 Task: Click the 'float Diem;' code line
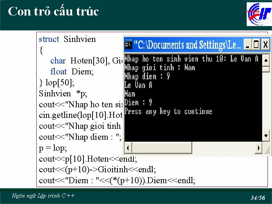click(x=72, y=71)
